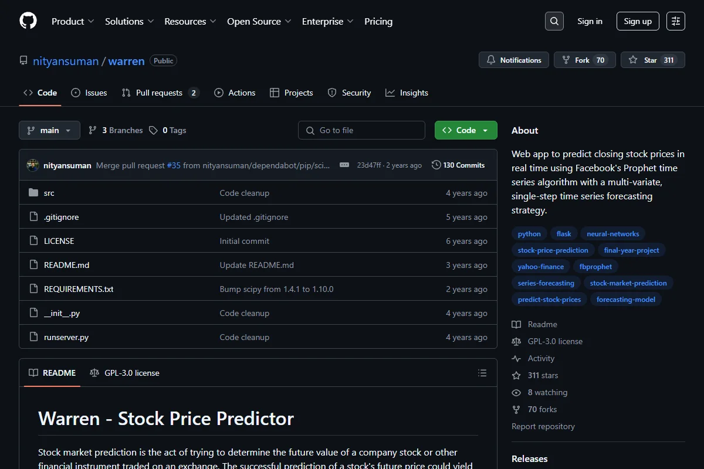Switch to the Issues tab
This screenshot has width=704, height=469.
pyautogui.click(x=89, y=93)
